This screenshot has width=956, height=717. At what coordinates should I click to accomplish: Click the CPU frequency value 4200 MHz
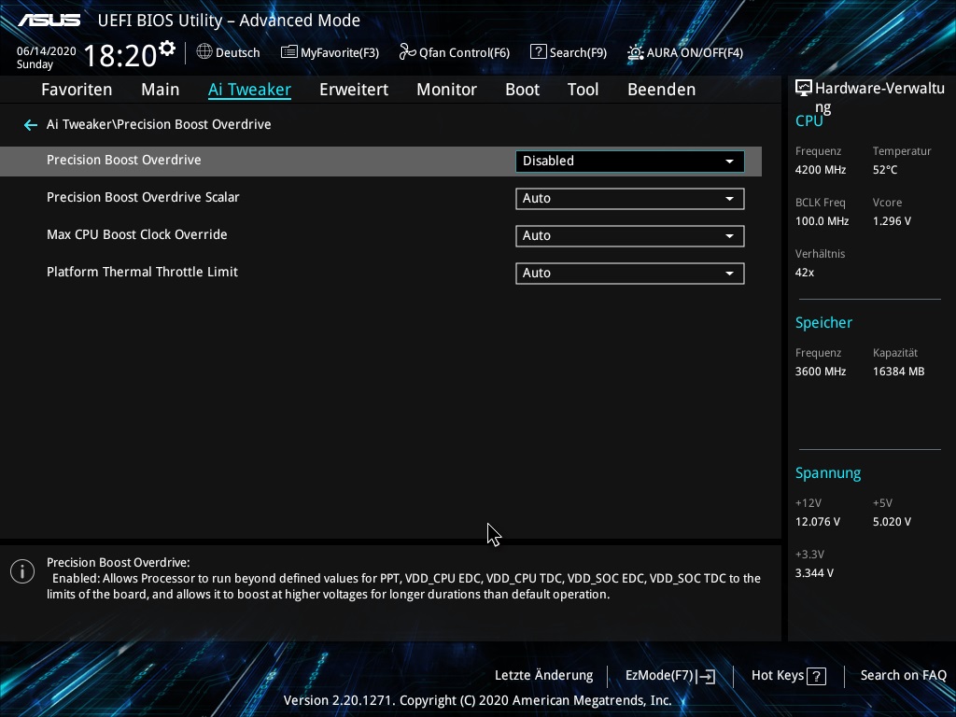[821, 170]
